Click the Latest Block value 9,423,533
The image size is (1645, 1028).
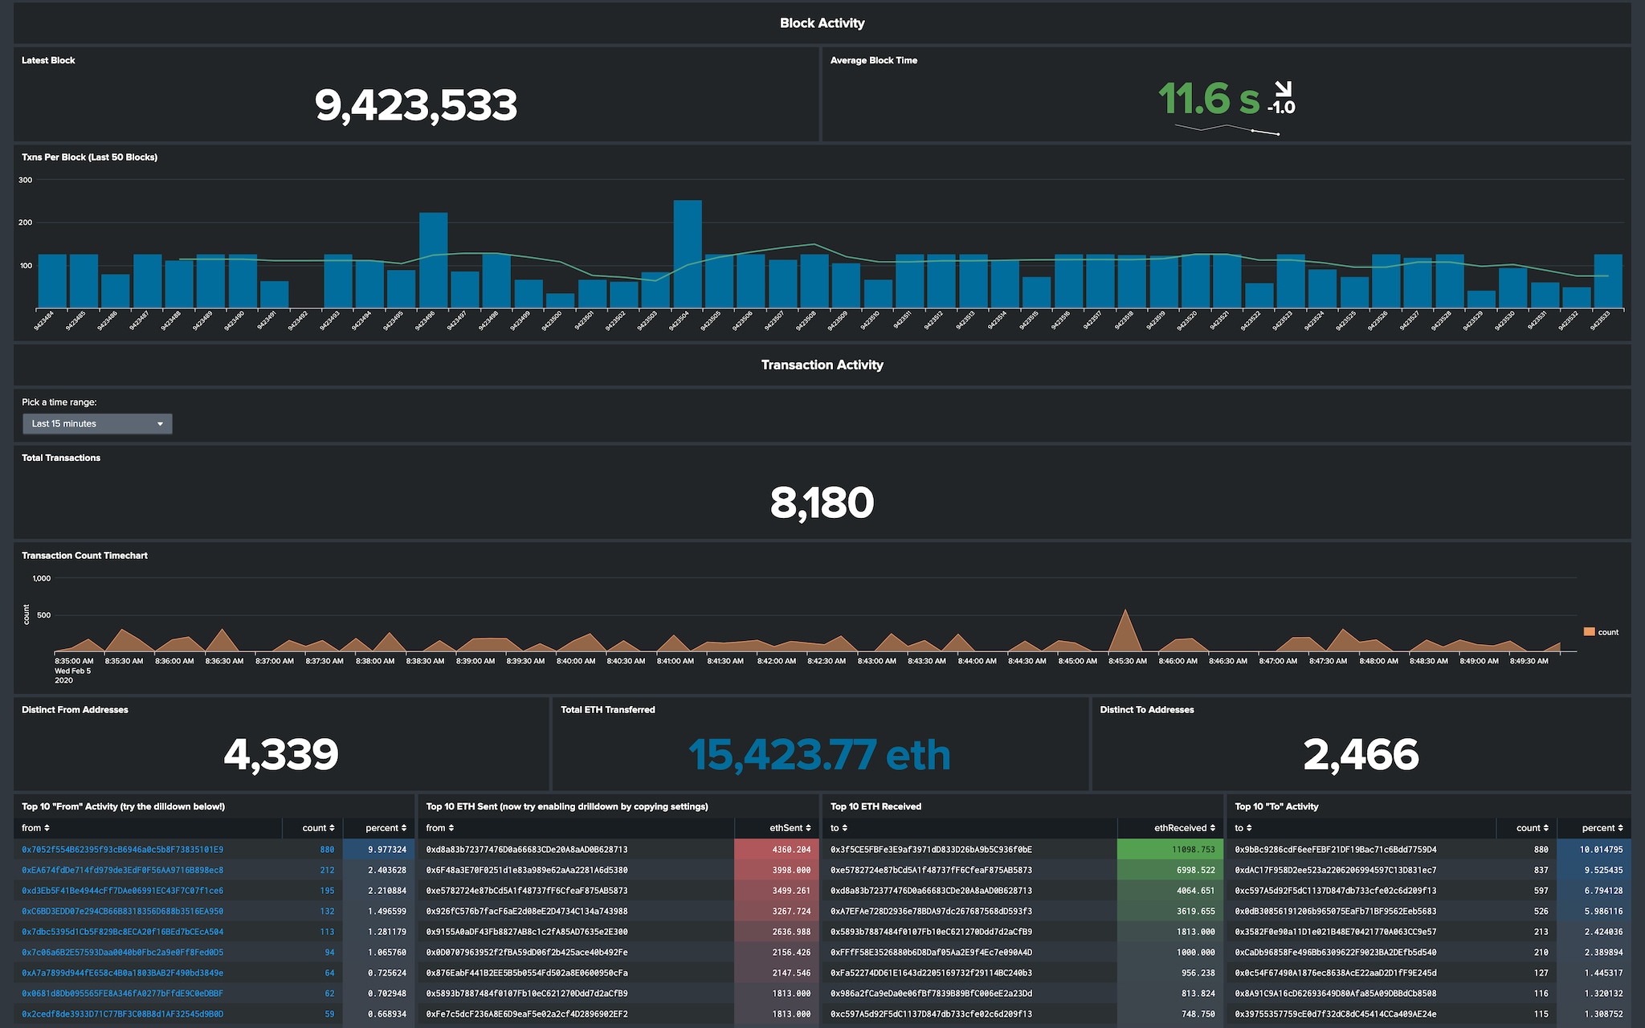(x=416, y=105)
